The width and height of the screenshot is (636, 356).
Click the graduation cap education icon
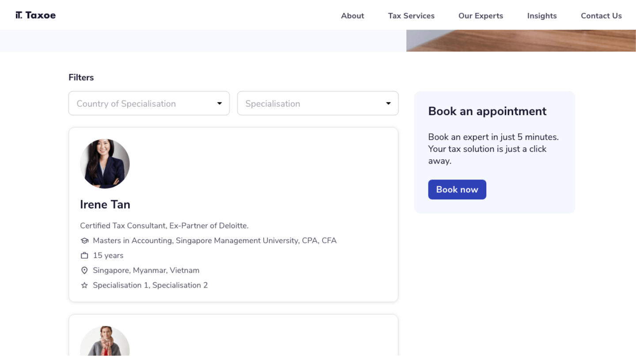click(x=84, y=241)
